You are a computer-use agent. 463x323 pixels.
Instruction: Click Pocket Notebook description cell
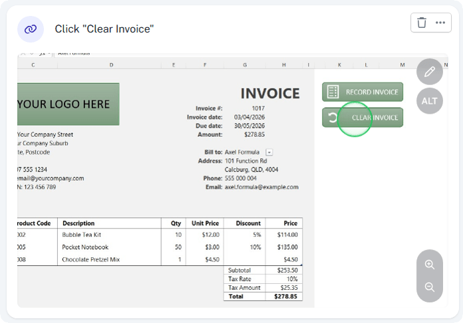point(85,247)
